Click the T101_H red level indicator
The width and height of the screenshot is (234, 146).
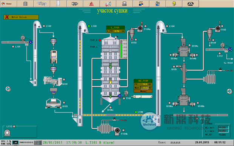point(100,40)
